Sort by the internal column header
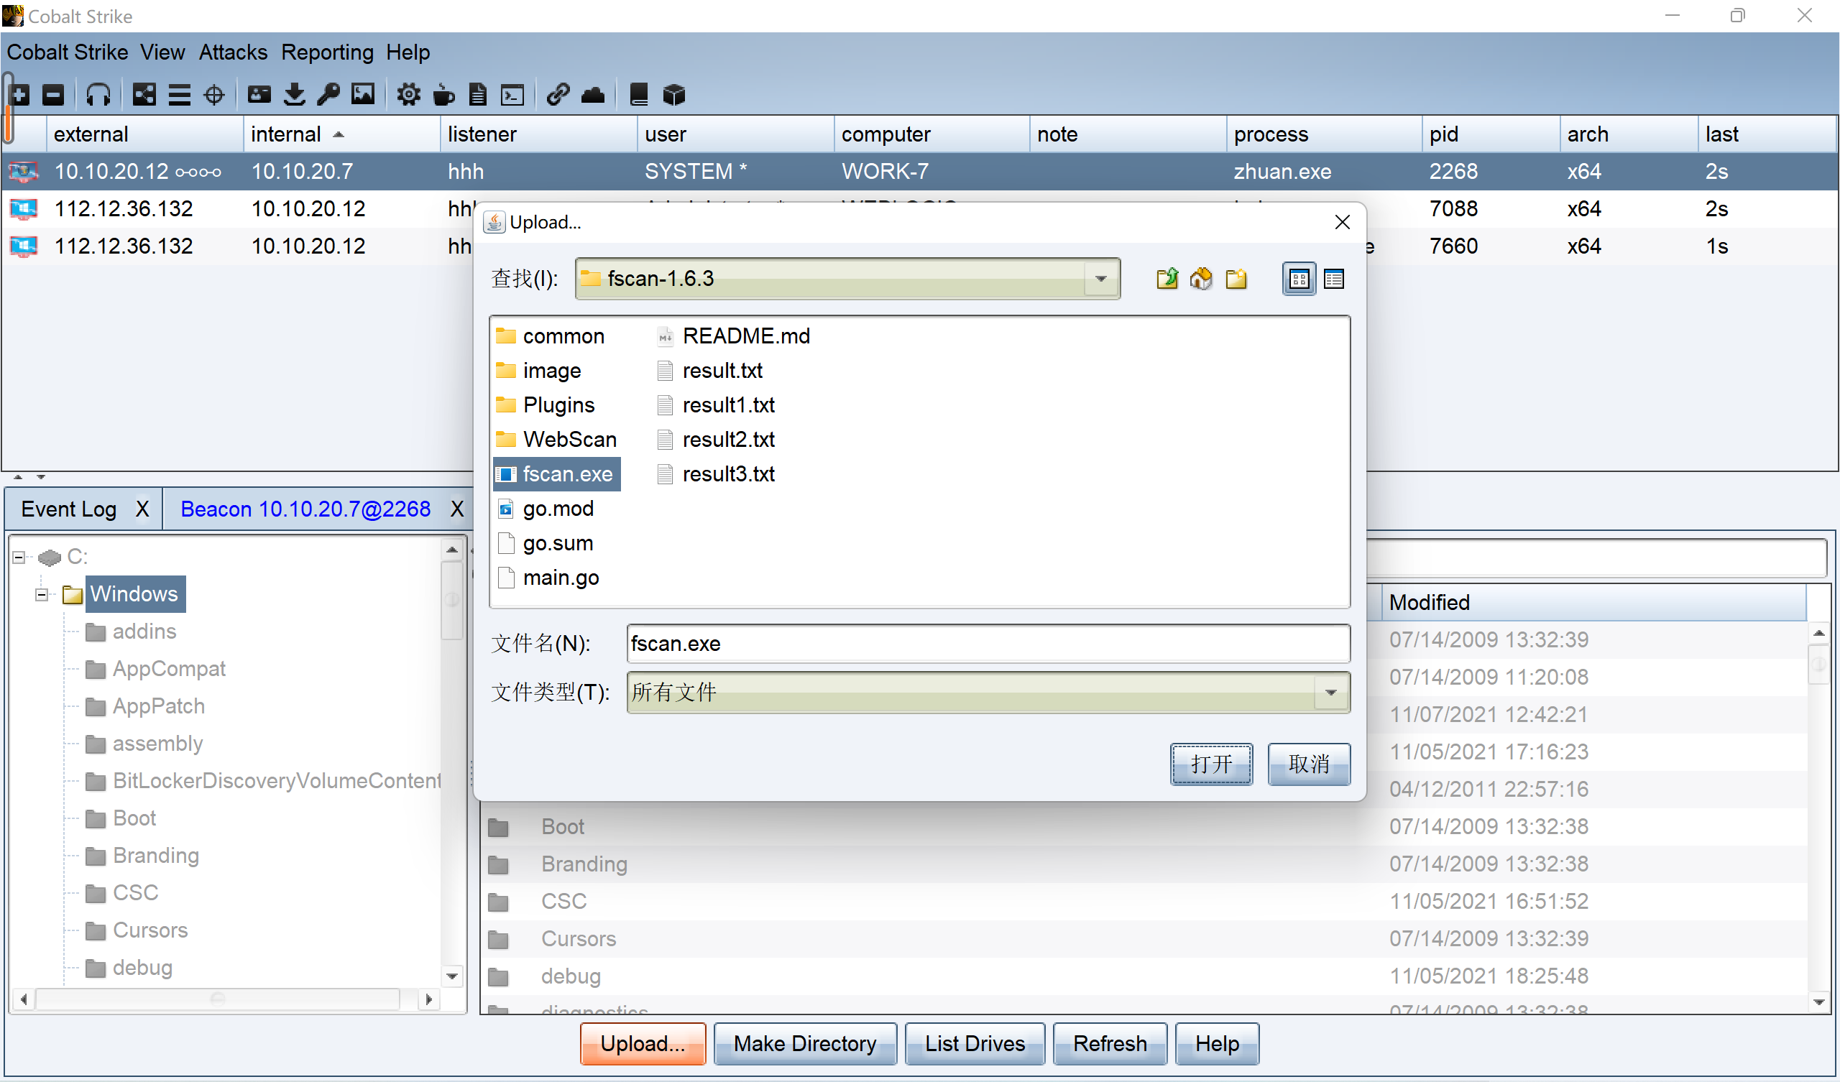The height and width of the screenshot is (1082, 1840). click(341, 134)
